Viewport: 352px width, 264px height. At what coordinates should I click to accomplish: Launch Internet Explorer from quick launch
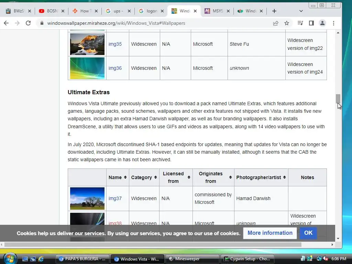tap(41, 259)
